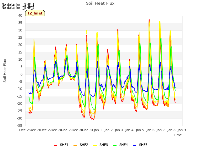Screen dimensions: 201x151
Task: Click the '35' y-axis tick label
Action: click(20, 23)
